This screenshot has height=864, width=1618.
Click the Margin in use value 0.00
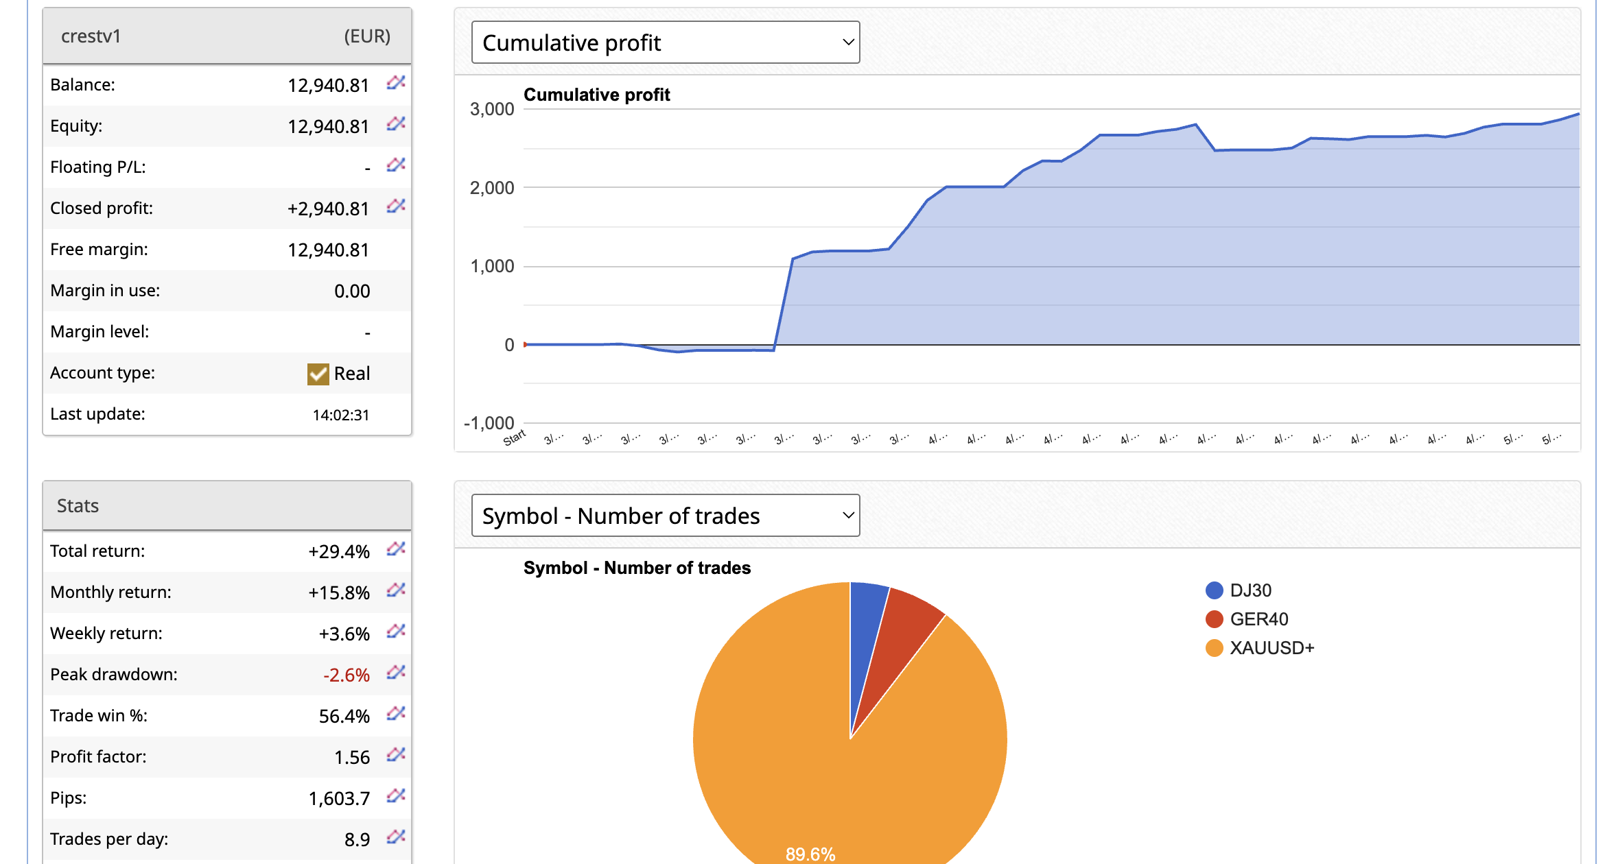tap(352, 291)
